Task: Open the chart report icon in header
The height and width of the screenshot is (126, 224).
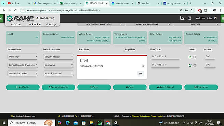Action: 182,18
